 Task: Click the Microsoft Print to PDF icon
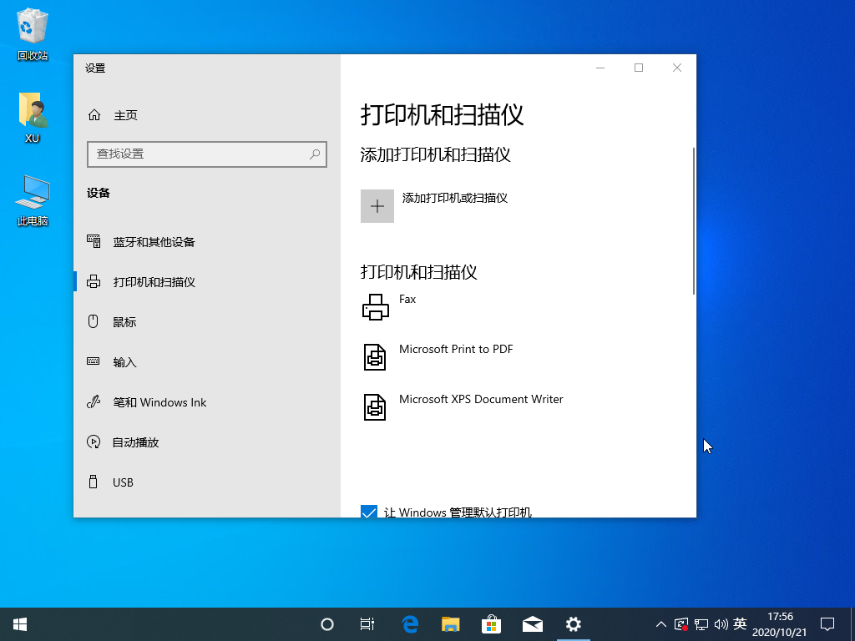376,357
